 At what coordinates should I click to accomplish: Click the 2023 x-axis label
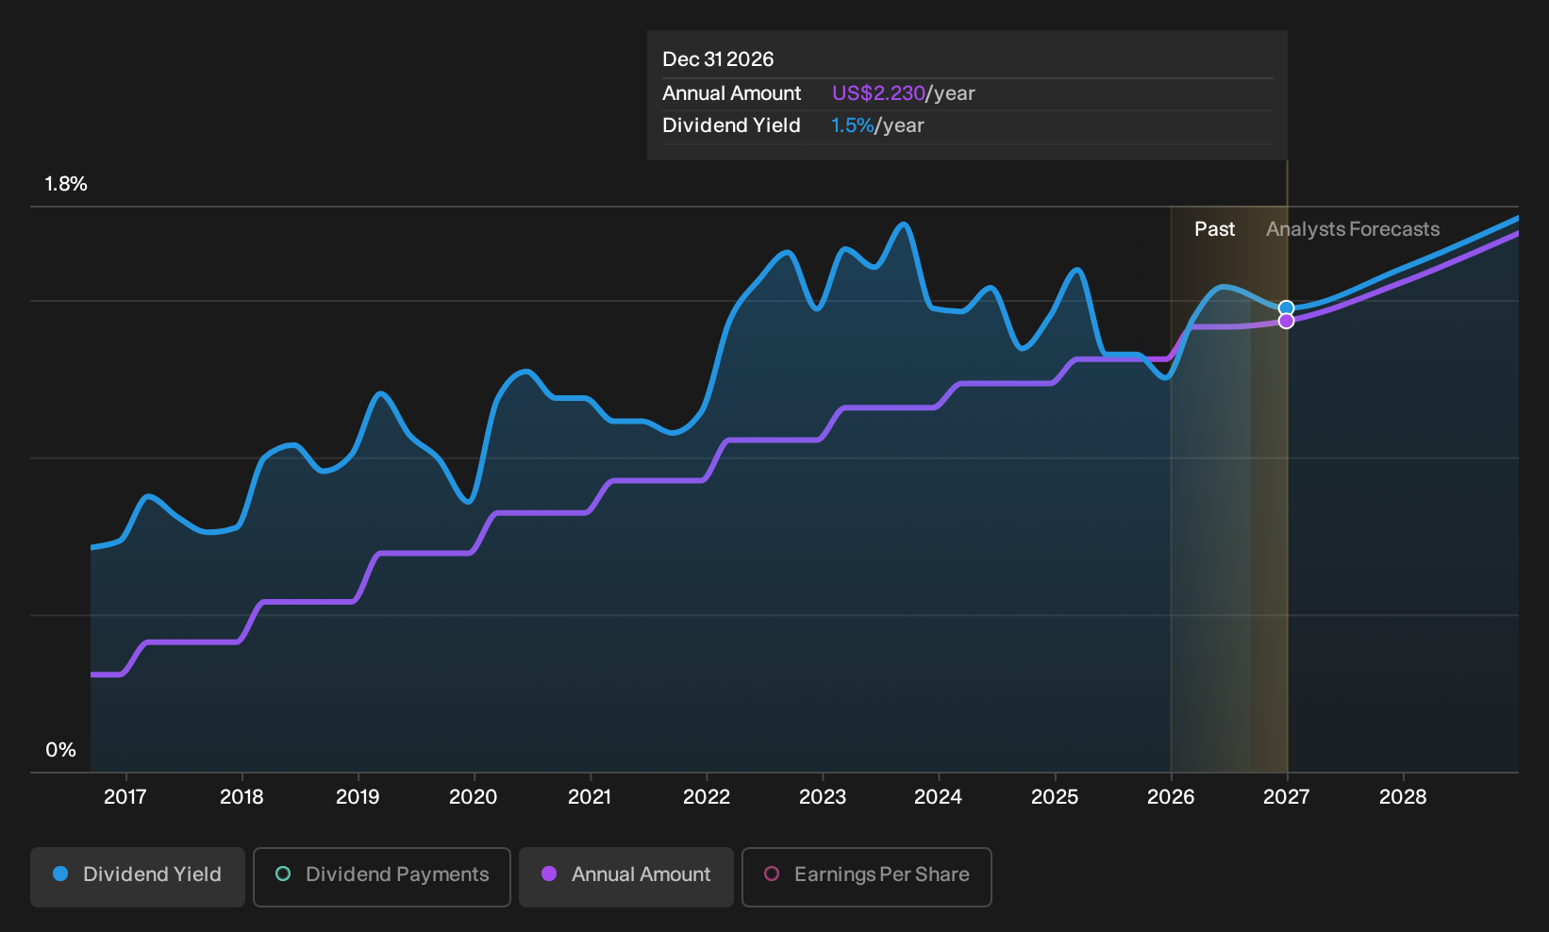coord(823,797)
